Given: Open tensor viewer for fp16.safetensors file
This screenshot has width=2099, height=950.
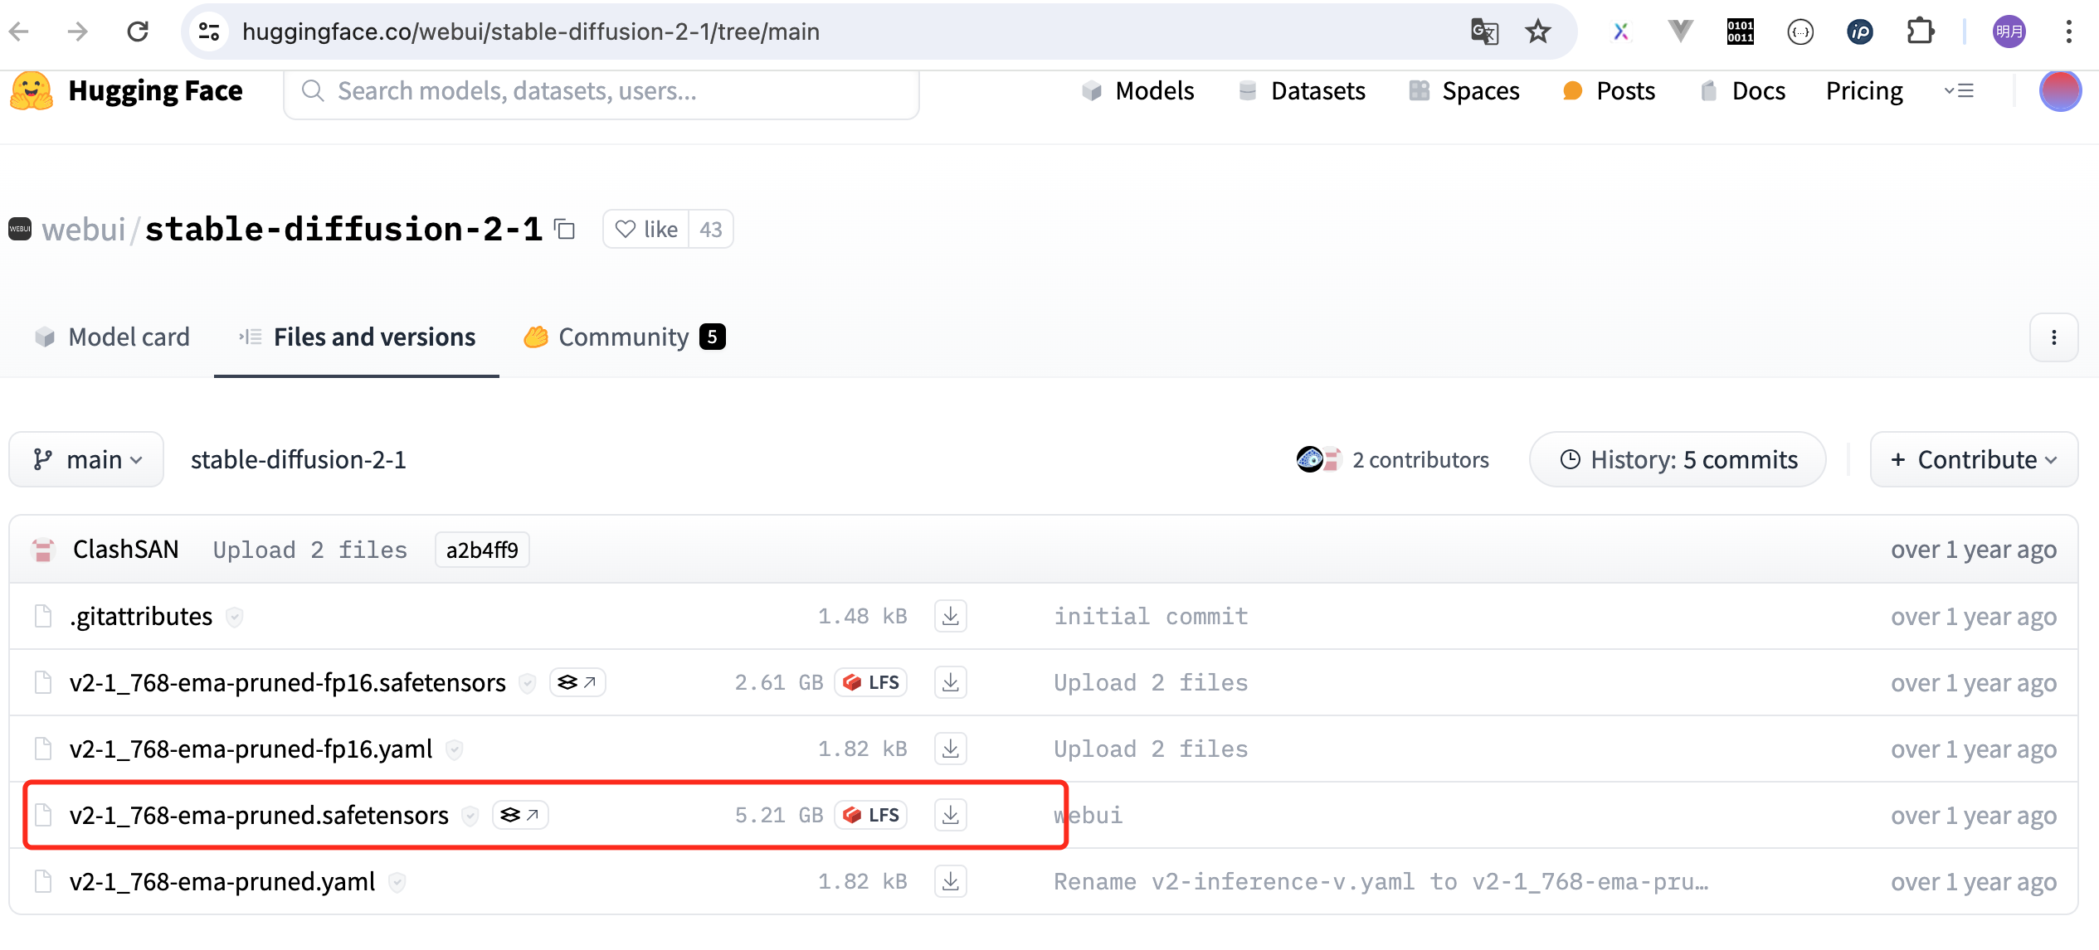Looking at the screenshot, I should [577, 682].
